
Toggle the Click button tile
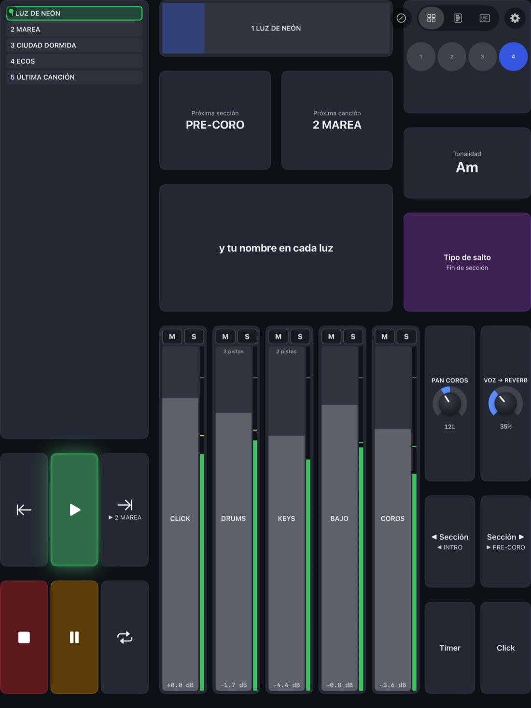[x=505, y=648]
